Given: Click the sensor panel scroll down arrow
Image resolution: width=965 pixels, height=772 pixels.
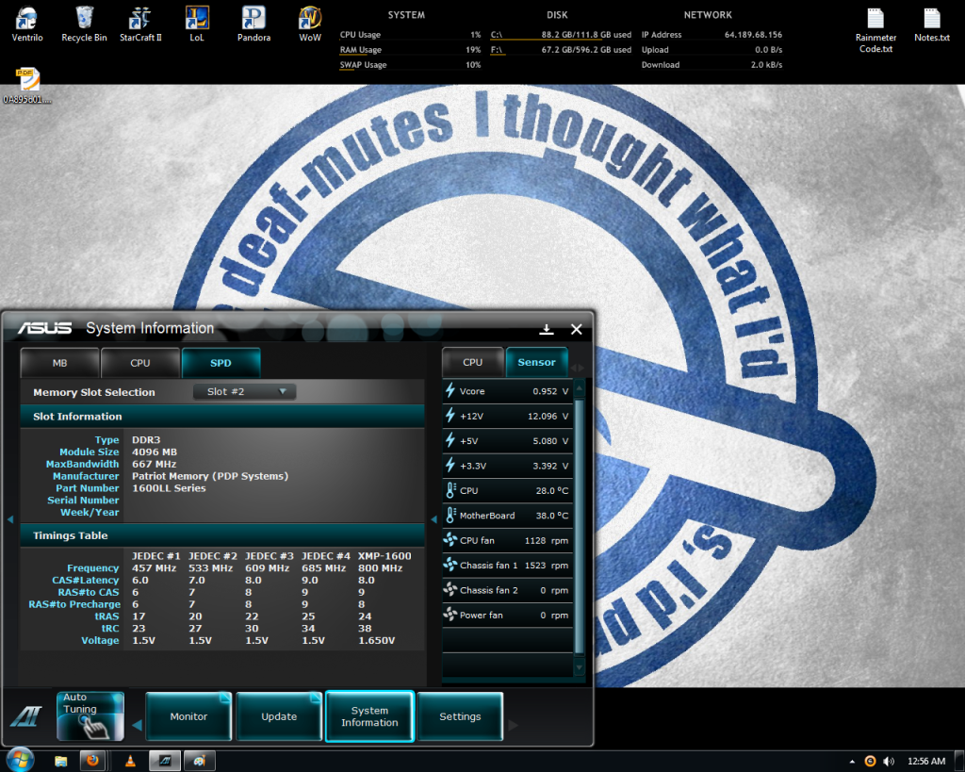Looking at the screenshot, I should tap(580, 666).
